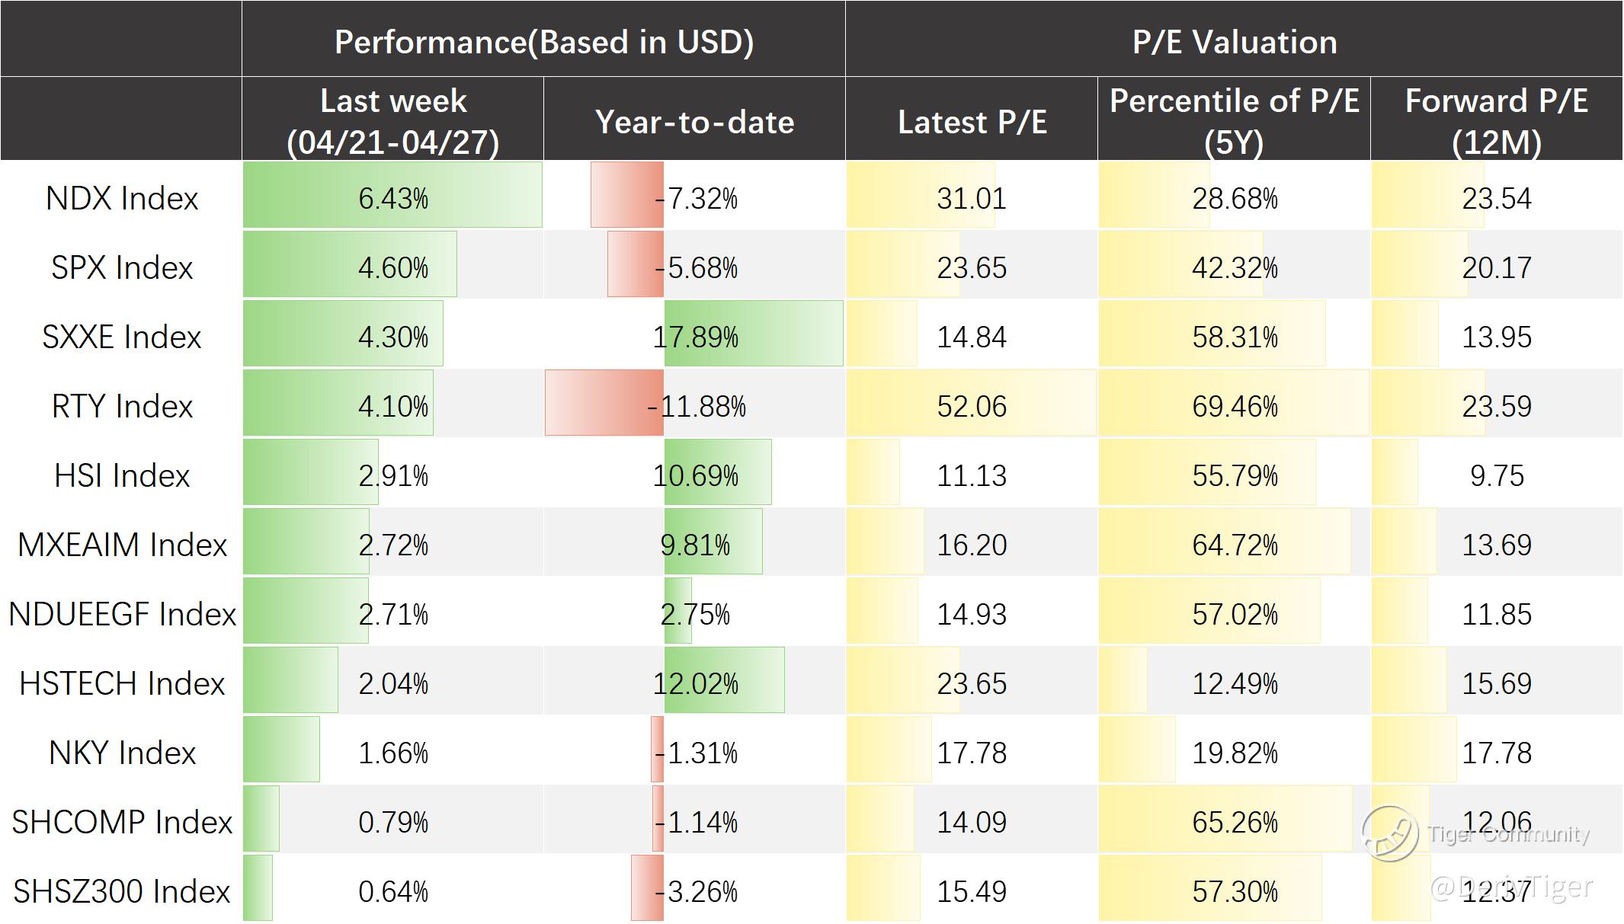This screenshot has height=924, width=1624.
Task: Click the Latest P/E column header
Action: [972, 122]
